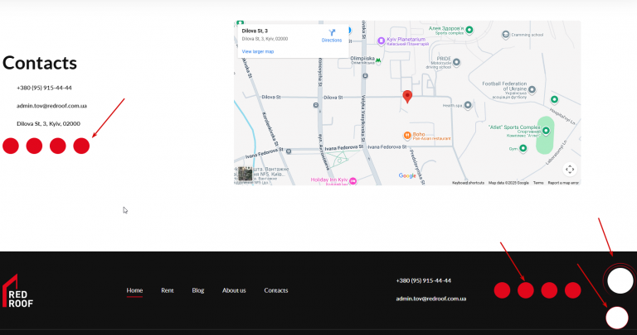
Task: Select the Health spa map pin
Action: (x=468, y=105)
